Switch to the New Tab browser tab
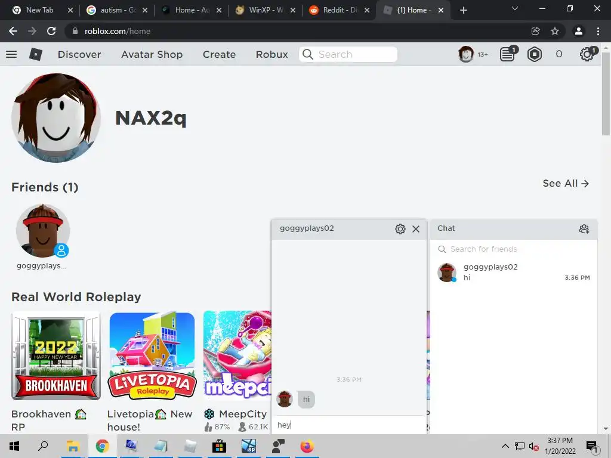 pyautogui.click(x=42, y=10)
